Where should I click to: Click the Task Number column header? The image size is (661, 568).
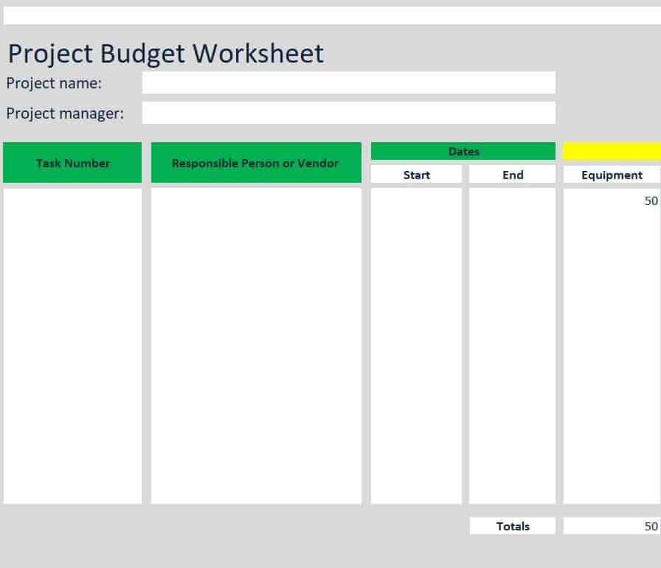tap(72, 163)
